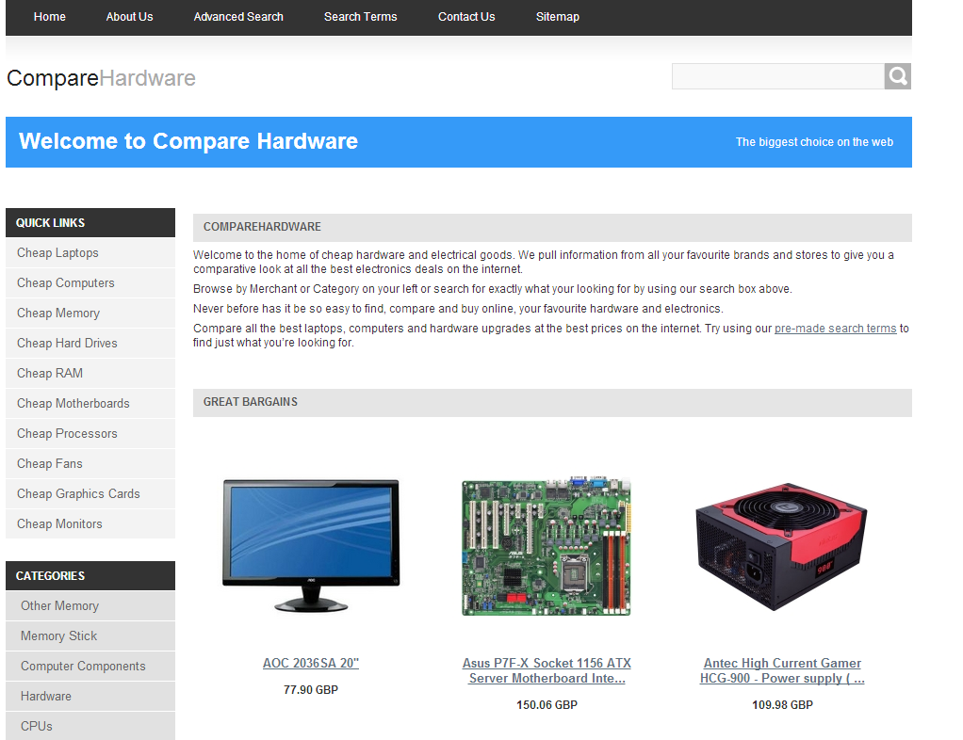Select Cheap Memory in Quick Links
The image size is (963, 740).
(90, 313)
